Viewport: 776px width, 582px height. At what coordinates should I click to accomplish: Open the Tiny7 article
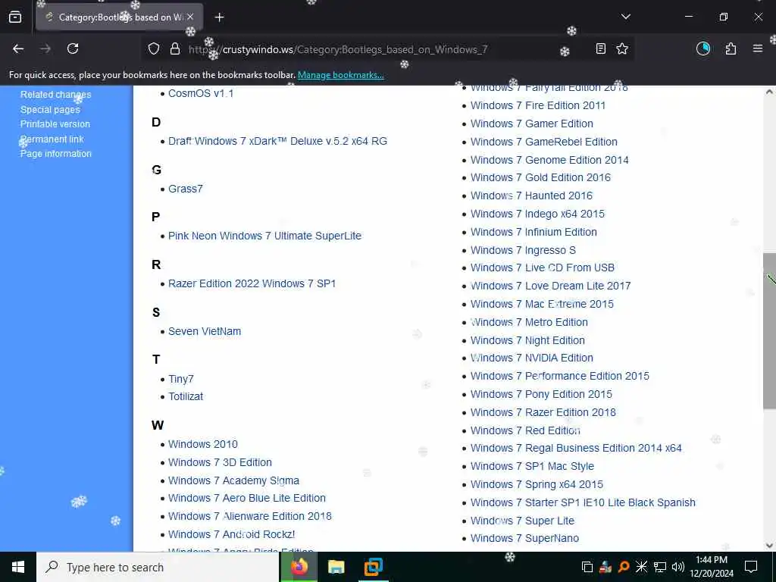coord(180,379)
